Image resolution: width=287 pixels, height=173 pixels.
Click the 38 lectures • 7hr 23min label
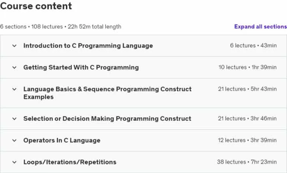click(x=247, y=162)
